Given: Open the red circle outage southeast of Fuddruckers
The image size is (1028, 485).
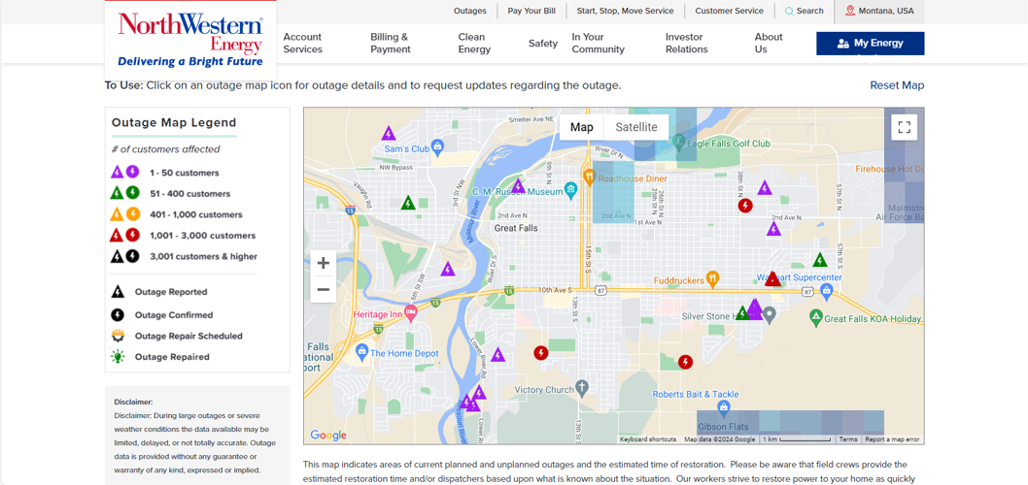Looking at the screenshot, I should click(x=685, y=362).
